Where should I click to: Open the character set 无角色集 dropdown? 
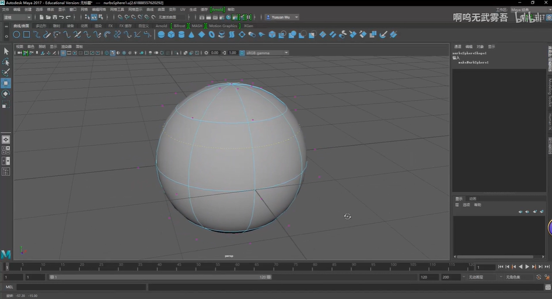pyautogui.click(x=519, y=277)
